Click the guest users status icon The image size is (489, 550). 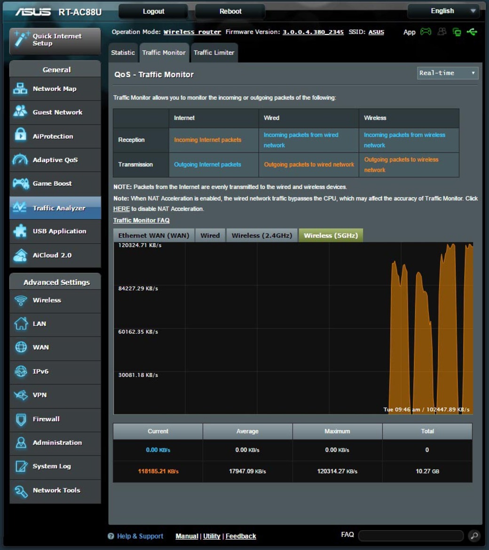coord(442,32)
